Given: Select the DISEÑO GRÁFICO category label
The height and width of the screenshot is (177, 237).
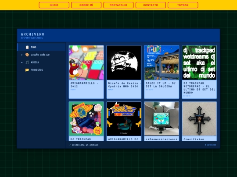Looking at the screenshot, I should point(40,55).
